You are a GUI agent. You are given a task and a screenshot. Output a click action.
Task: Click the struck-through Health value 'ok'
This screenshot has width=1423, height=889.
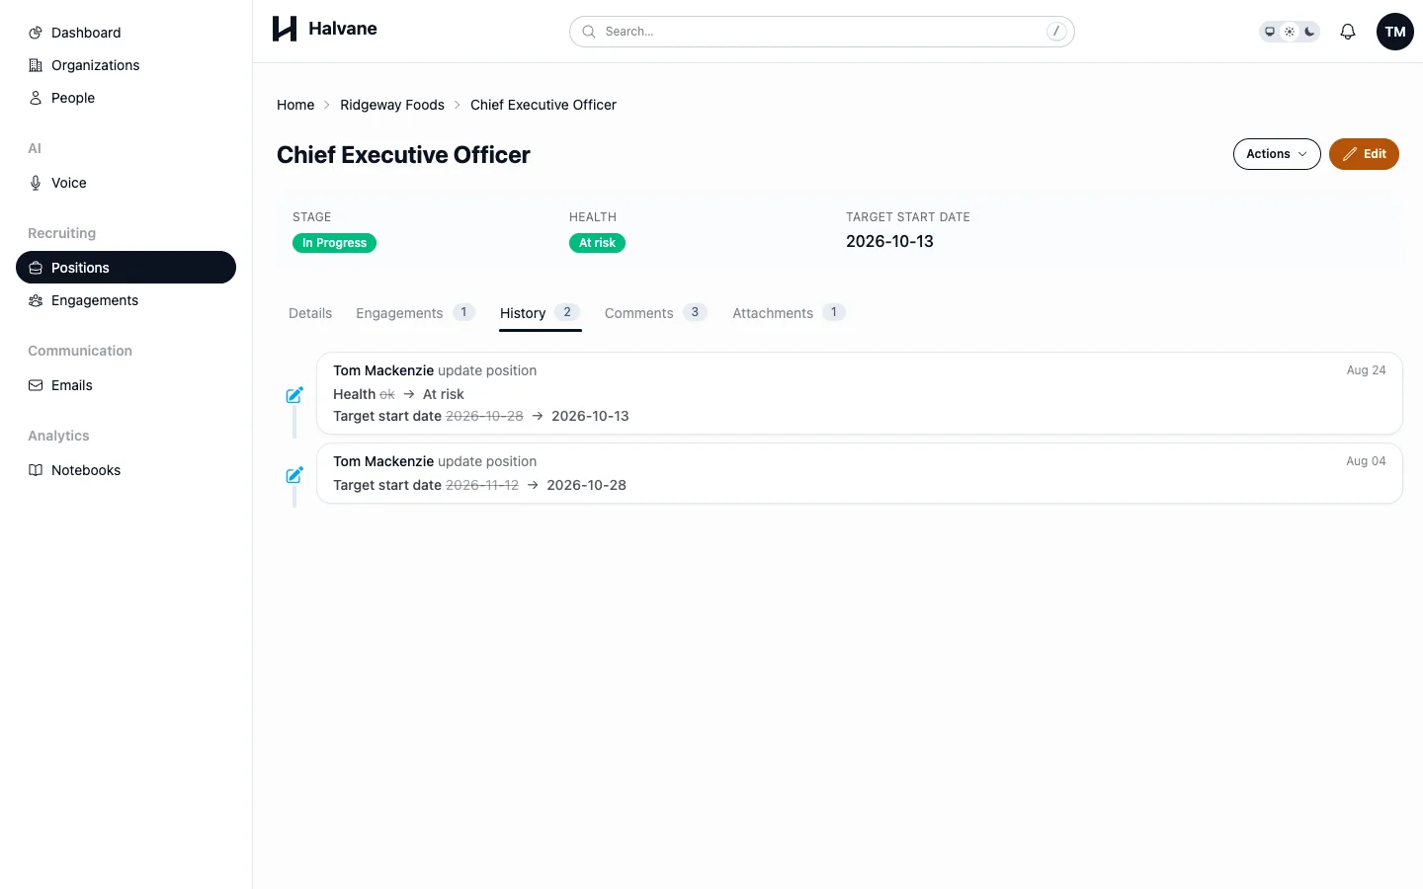click(387, 394)
